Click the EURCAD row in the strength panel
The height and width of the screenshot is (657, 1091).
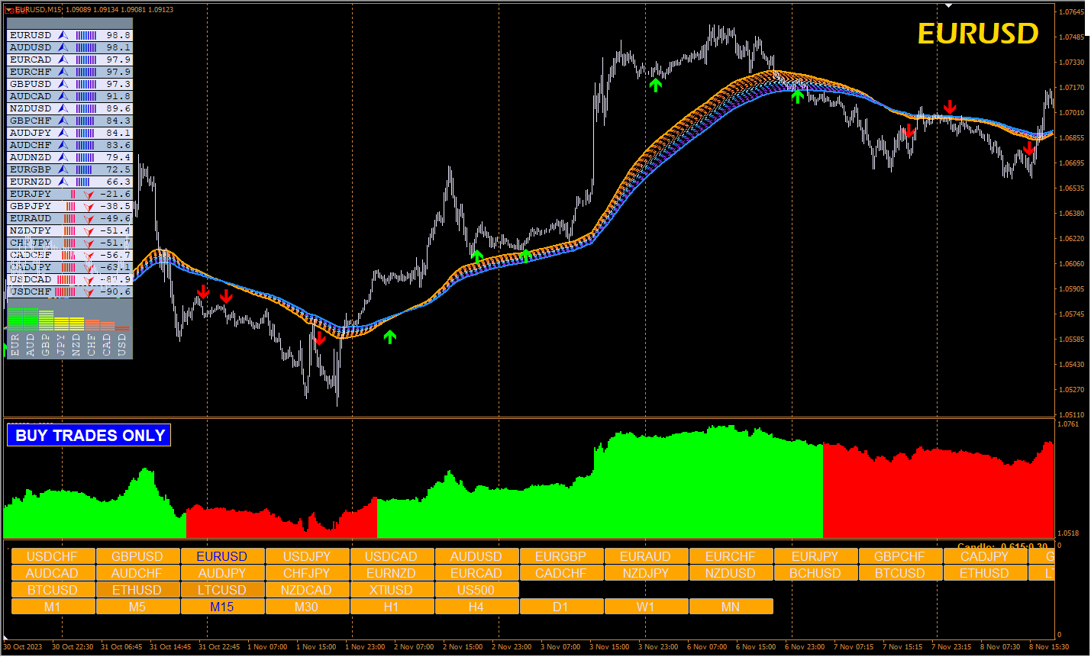coord(46,60)
